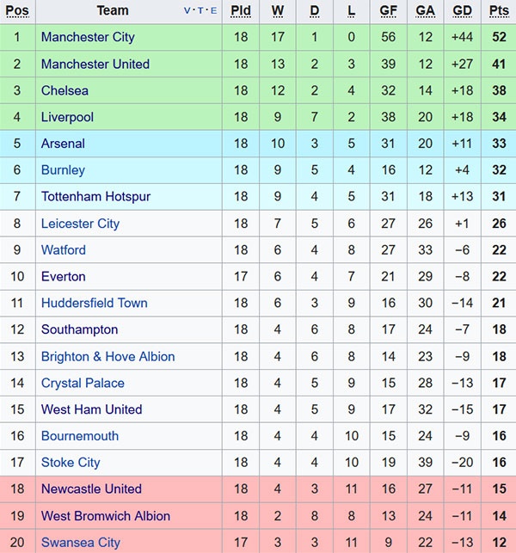Click the Pts column header

tap(499, 11)
